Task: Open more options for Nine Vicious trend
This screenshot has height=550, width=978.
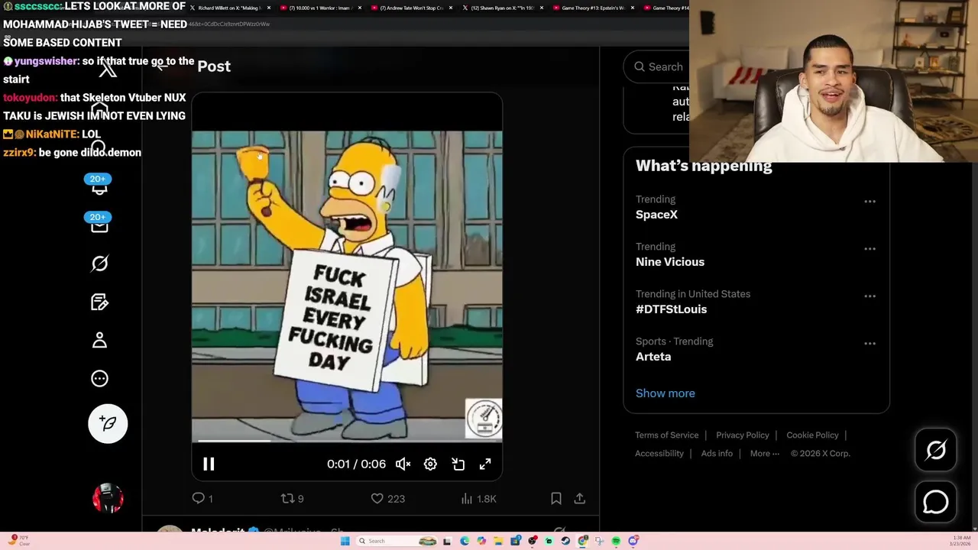Action: click(870, 249)
